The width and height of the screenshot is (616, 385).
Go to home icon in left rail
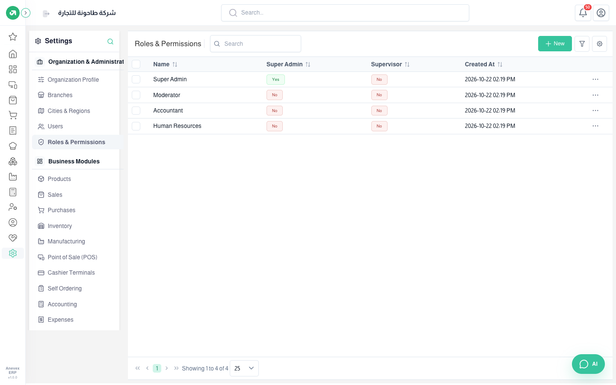click(x=13, y=54)
